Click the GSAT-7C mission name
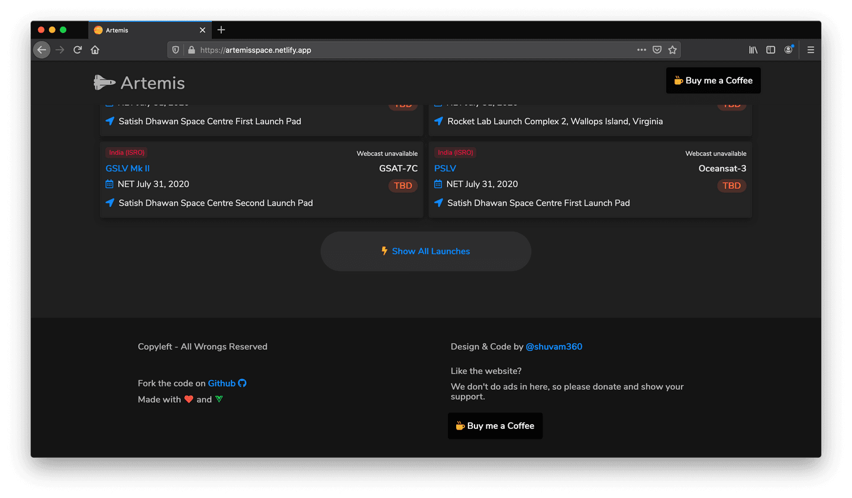The image size is (852, 498). click(398, 168)
